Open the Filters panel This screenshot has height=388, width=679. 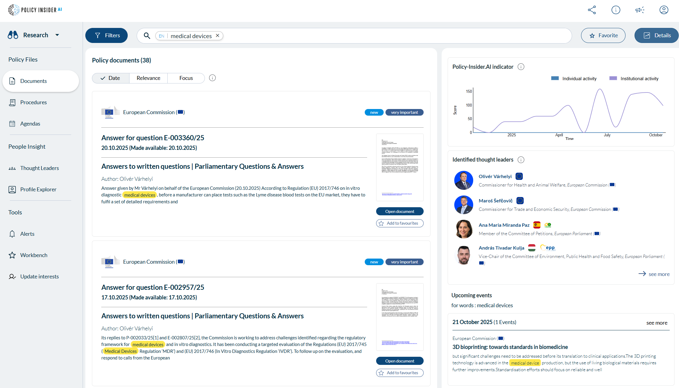pos(107,35)
